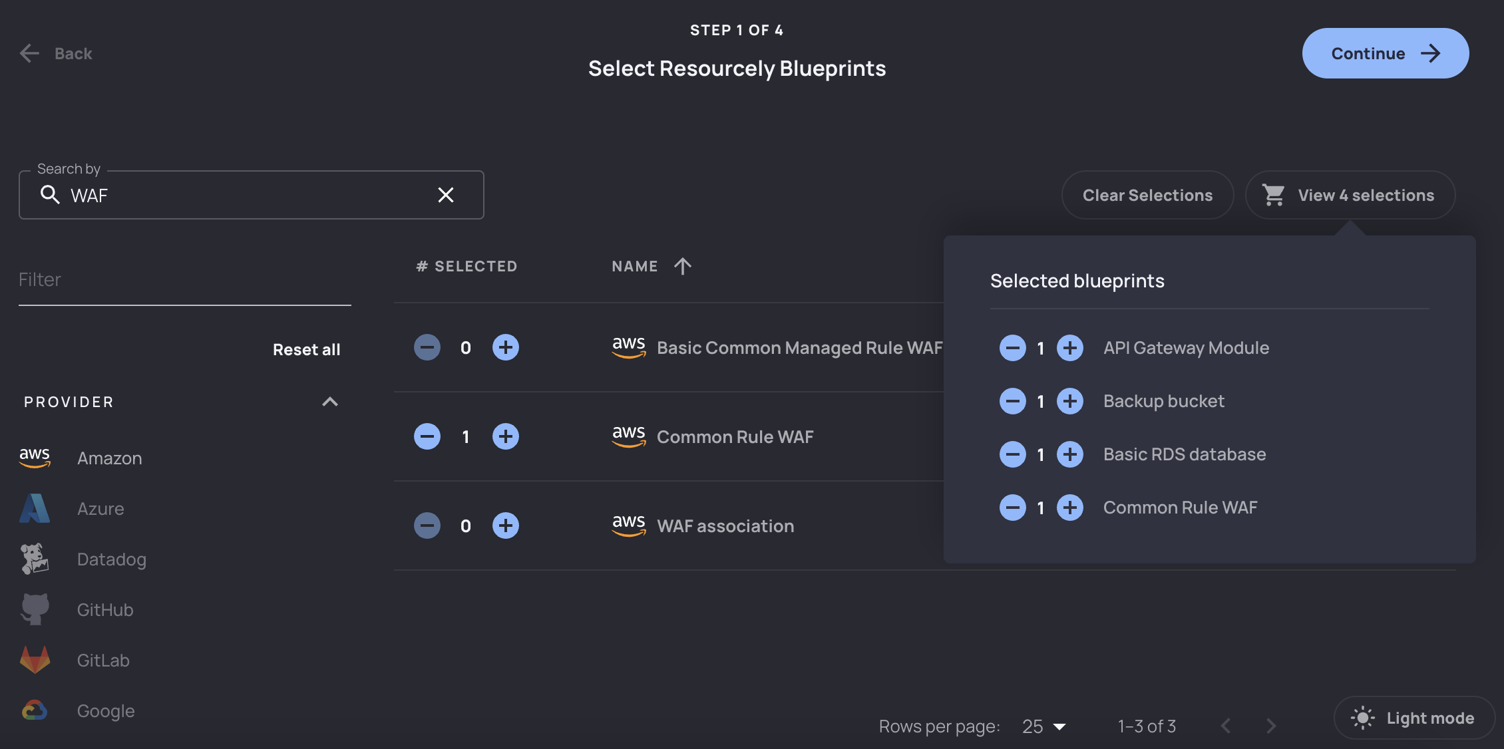Click the back arrow icon
This screenshot has height=749, width=1504.
click(x=29, y=53)
